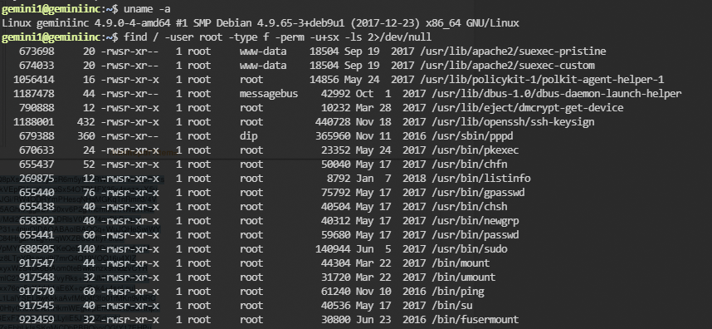The width and height of the screenshot is (712, 329).
Task: Click the find command line
Action: [x=277, y=37]
